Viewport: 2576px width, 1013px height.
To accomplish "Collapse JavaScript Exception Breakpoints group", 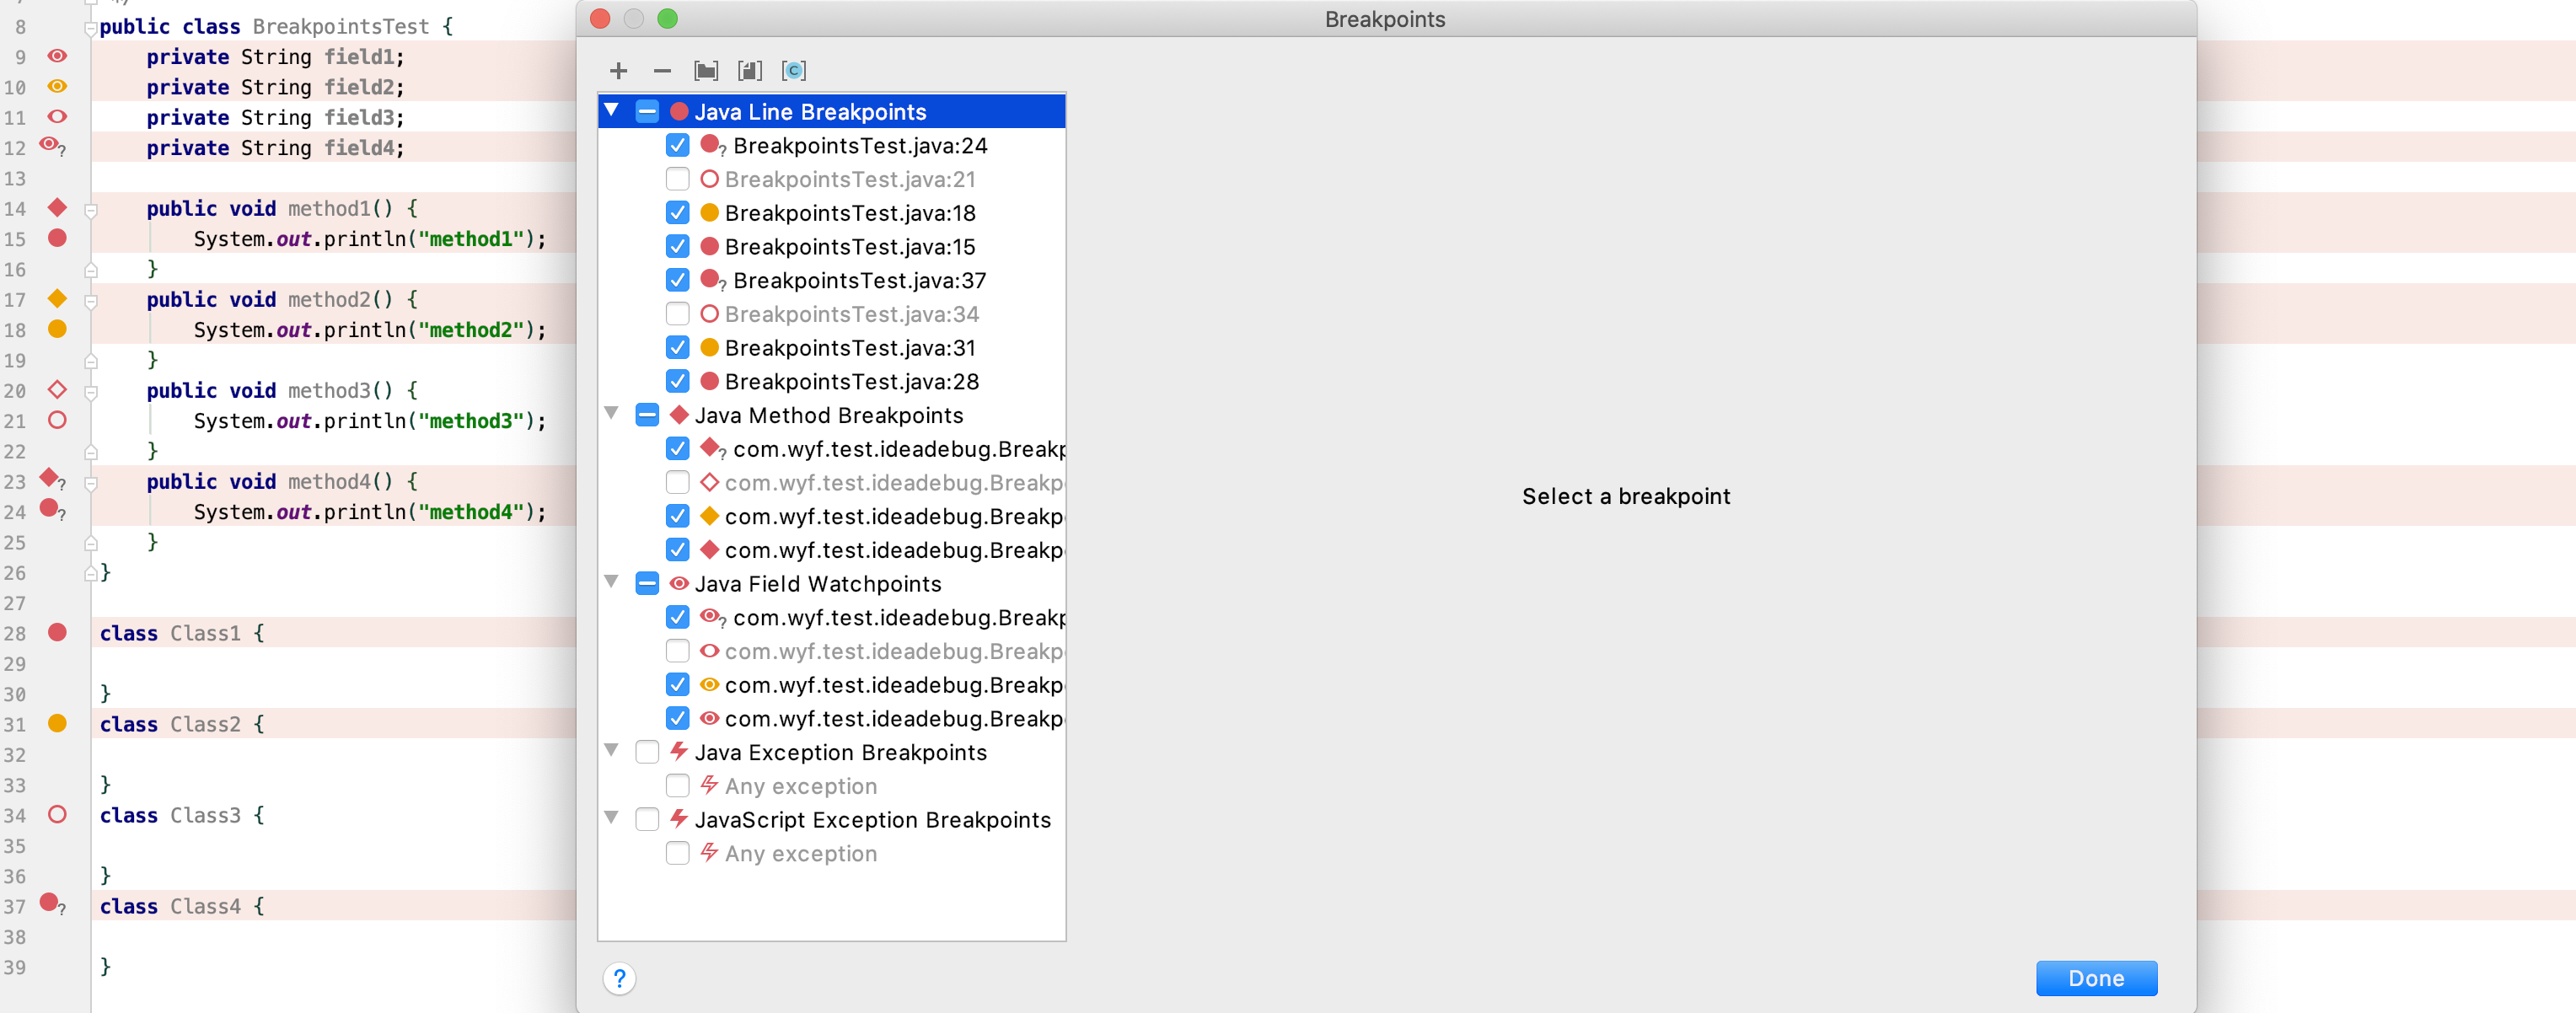I will 611,817.
